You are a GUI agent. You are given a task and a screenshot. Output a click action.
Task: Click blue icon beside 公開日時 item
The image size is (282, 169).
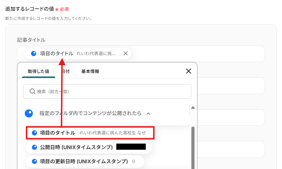pos(34,147)
